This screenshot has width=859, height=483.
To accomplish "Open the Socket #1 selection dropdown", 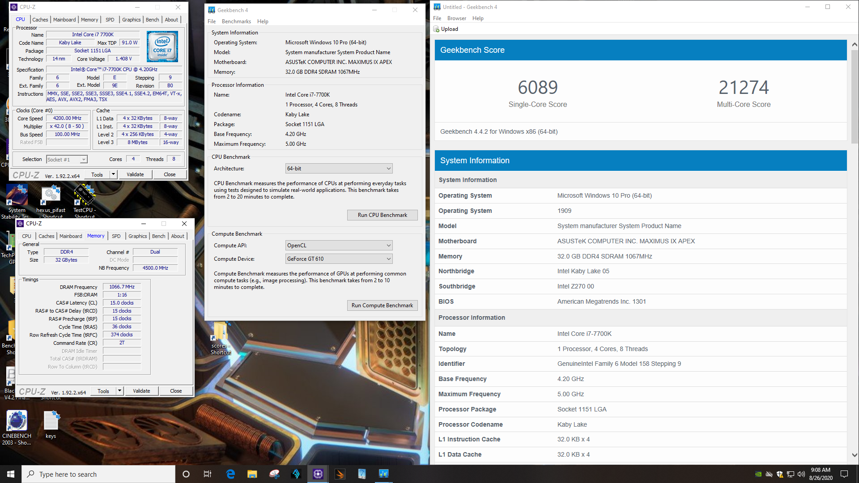I will tap(67, 160).
